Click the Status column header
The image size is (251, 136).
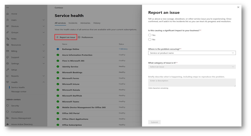(121, 44)
